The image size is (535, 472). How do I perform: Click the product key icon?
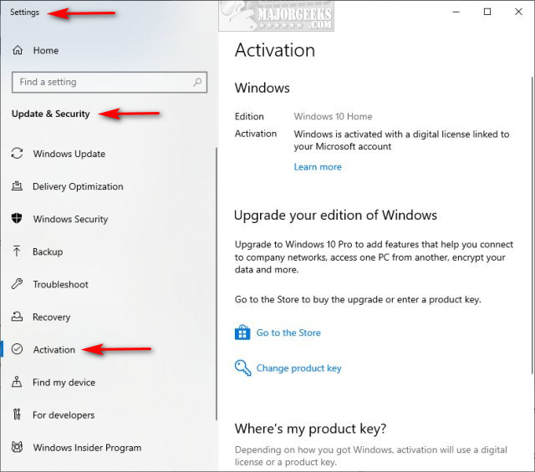(x=242, y=368)
